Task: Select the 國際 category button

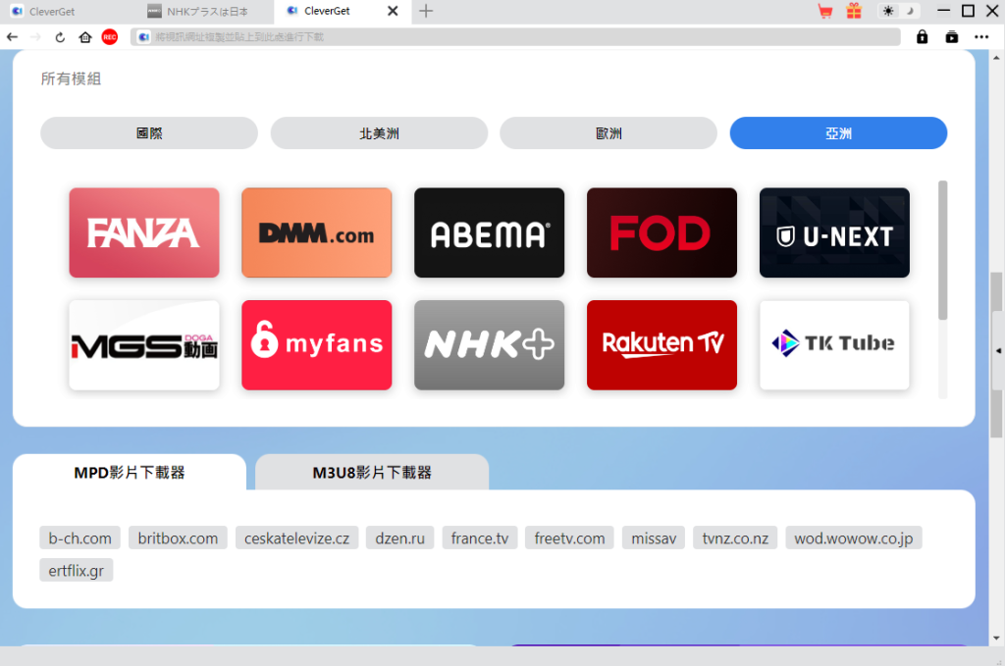Action: tap(148, 132)
